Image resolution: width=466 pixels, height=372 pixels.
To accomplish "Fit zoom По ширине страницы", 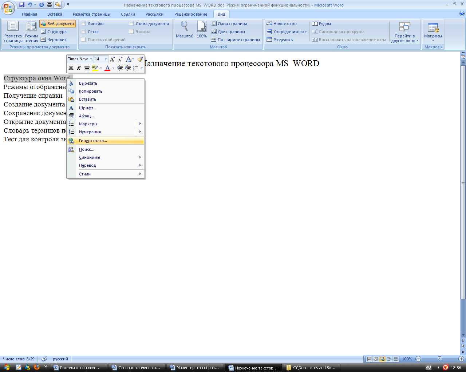I will coord(236,40).
